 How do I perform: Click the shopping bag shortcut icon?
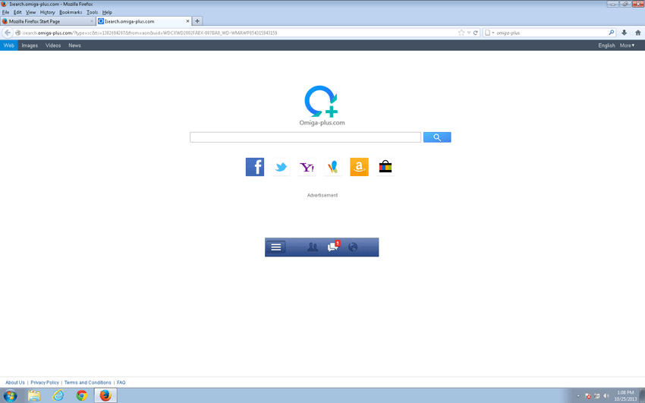[x=385, y=167]
